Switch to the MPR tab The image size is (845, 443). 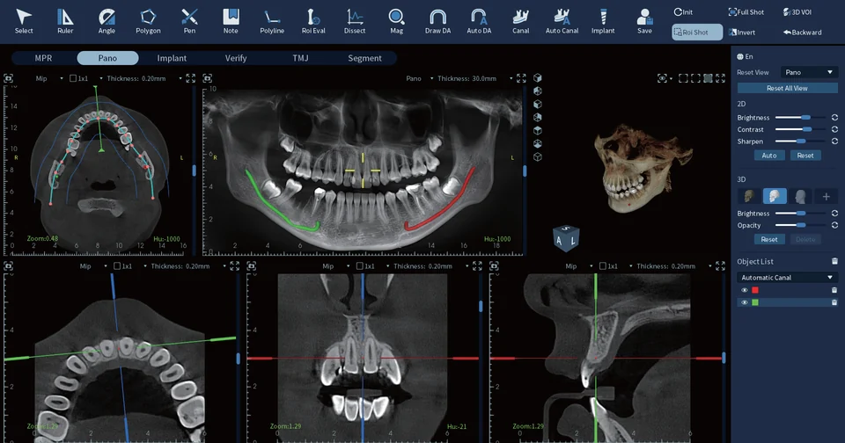44,58
